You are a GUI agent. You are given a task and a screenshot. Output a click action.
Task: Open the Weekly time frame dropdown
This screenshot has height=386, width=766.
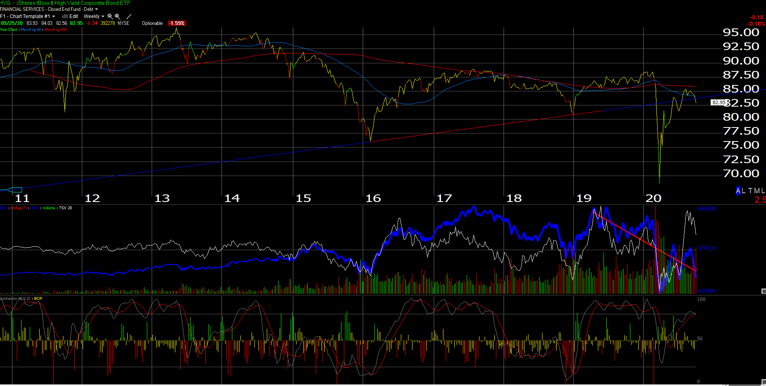tap(94, 16)
